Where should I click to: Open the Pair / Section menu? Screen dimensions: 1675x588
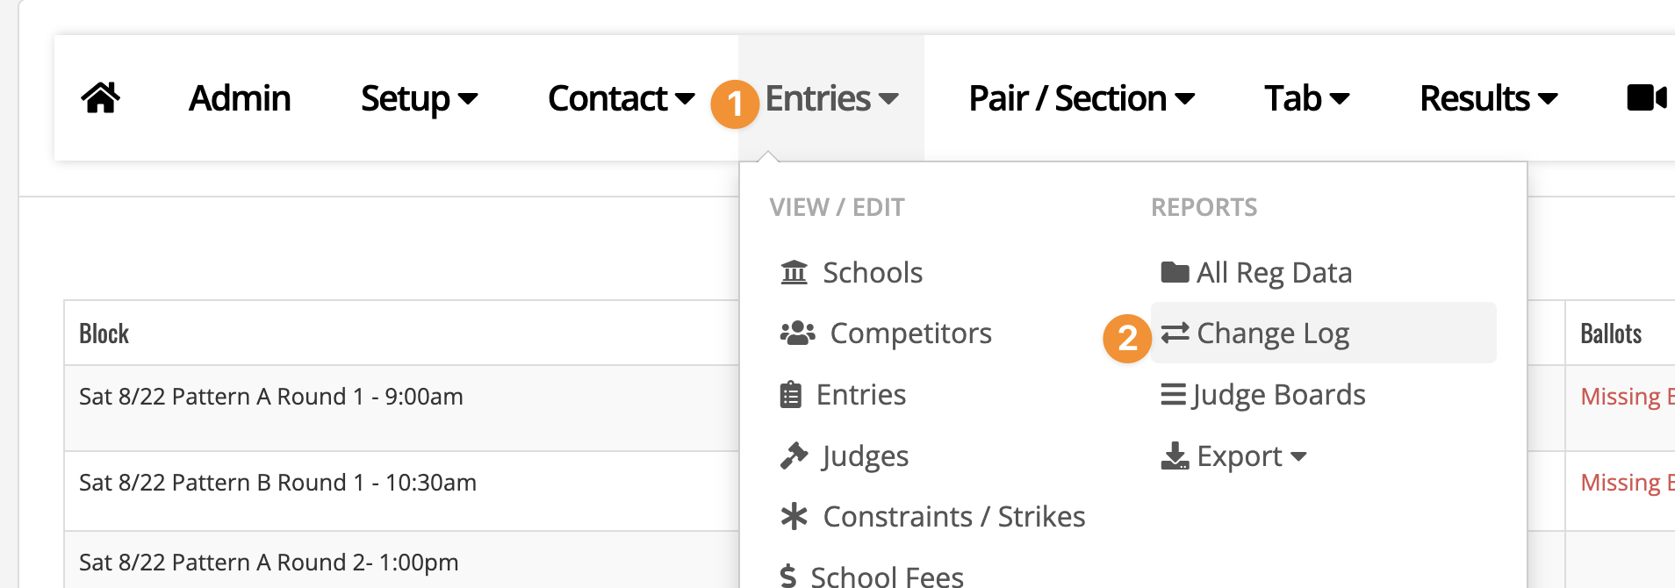(x=1082, y=98)
